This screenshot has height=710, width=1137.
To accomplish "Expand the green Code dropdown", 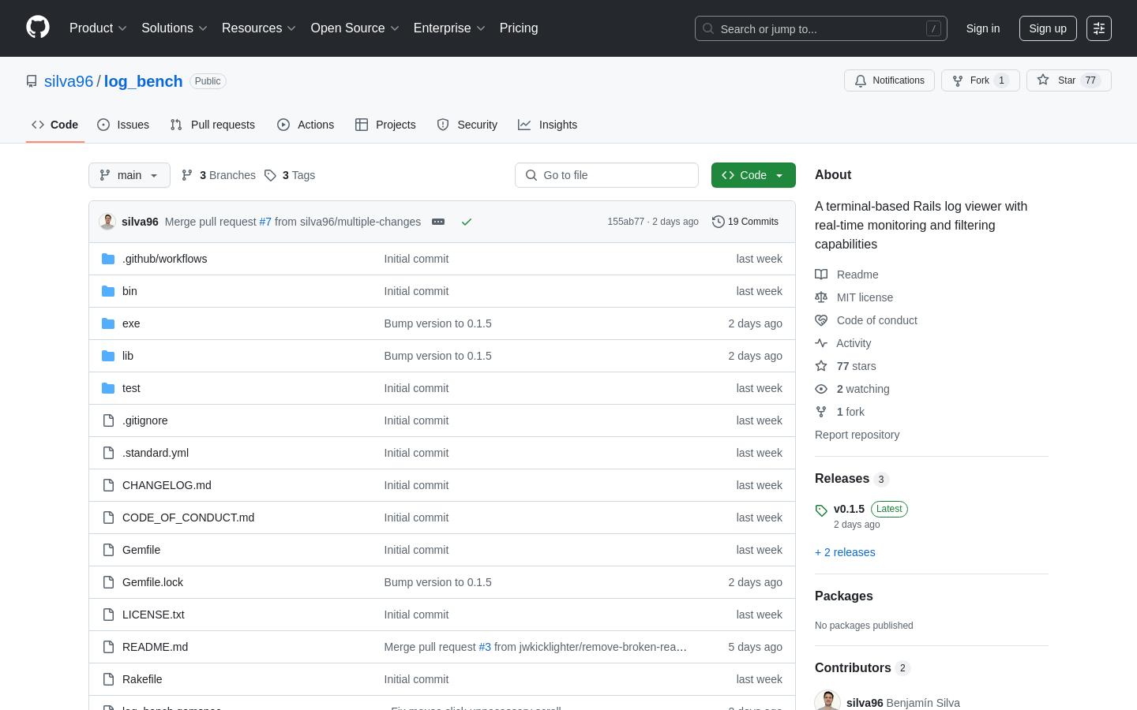I will coord(753,175).
